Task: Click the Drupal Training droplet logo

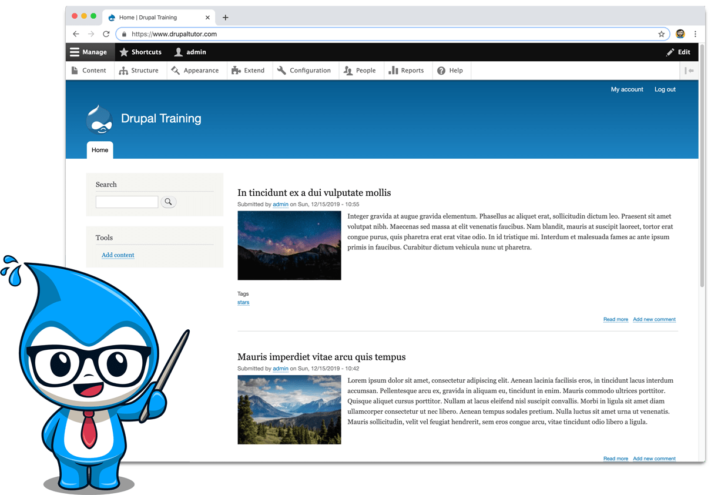Action: coord(99,118)
